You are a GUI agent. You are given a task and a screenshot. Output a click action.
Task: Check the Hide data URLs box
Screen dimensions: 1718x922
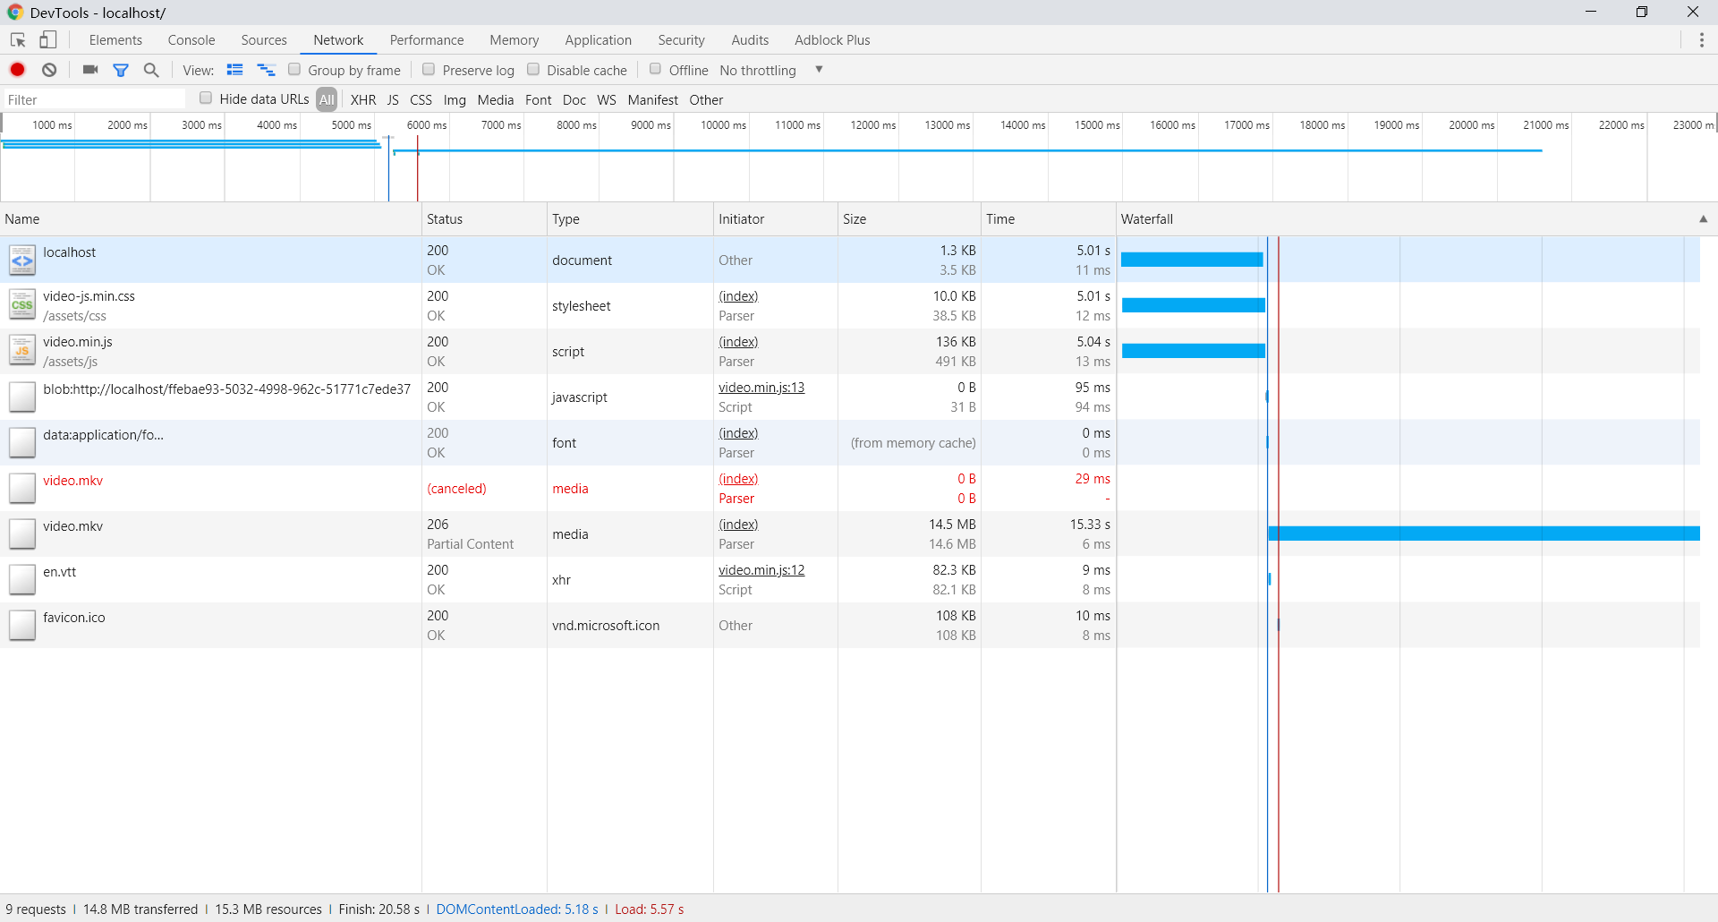coord(206,98)
